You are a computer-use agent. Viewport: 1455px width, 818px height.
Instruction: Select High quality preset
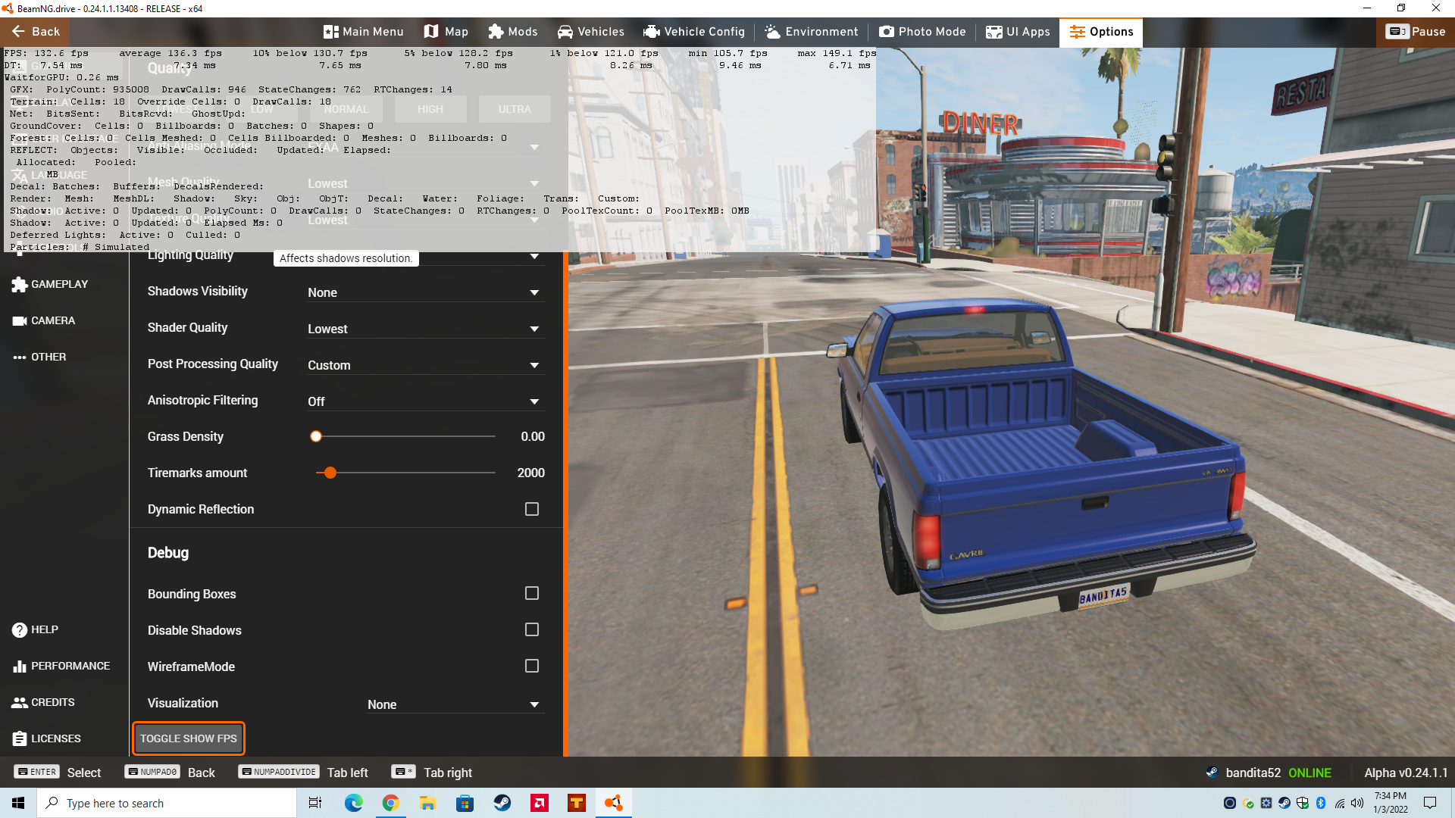430,109
